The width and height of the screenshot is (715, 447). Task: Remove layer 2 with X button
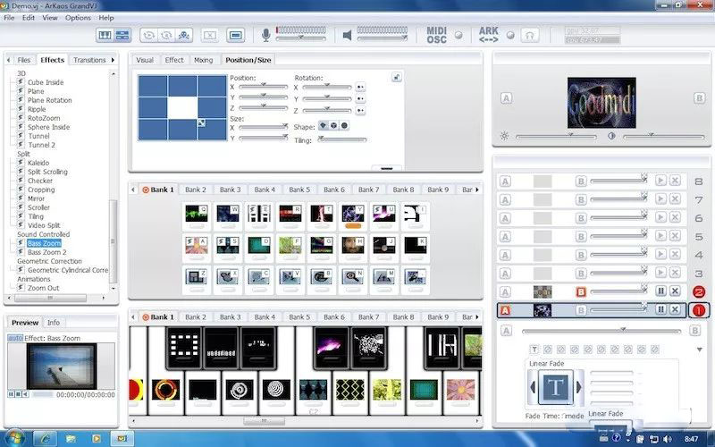coord(676,291)
